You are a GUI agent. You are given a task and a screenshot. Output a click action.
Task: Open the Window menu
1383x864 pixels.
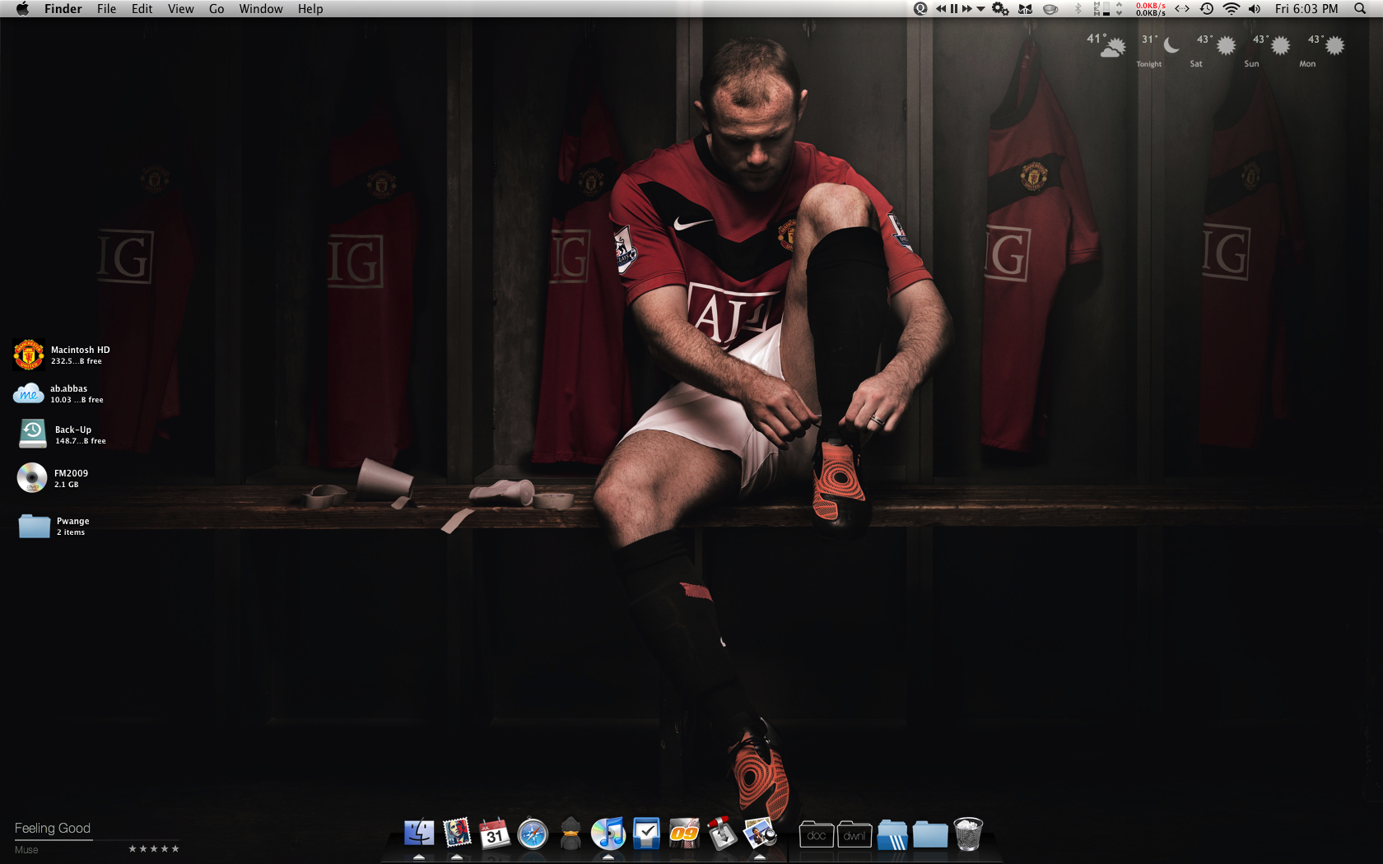click(x=261, y=9)
